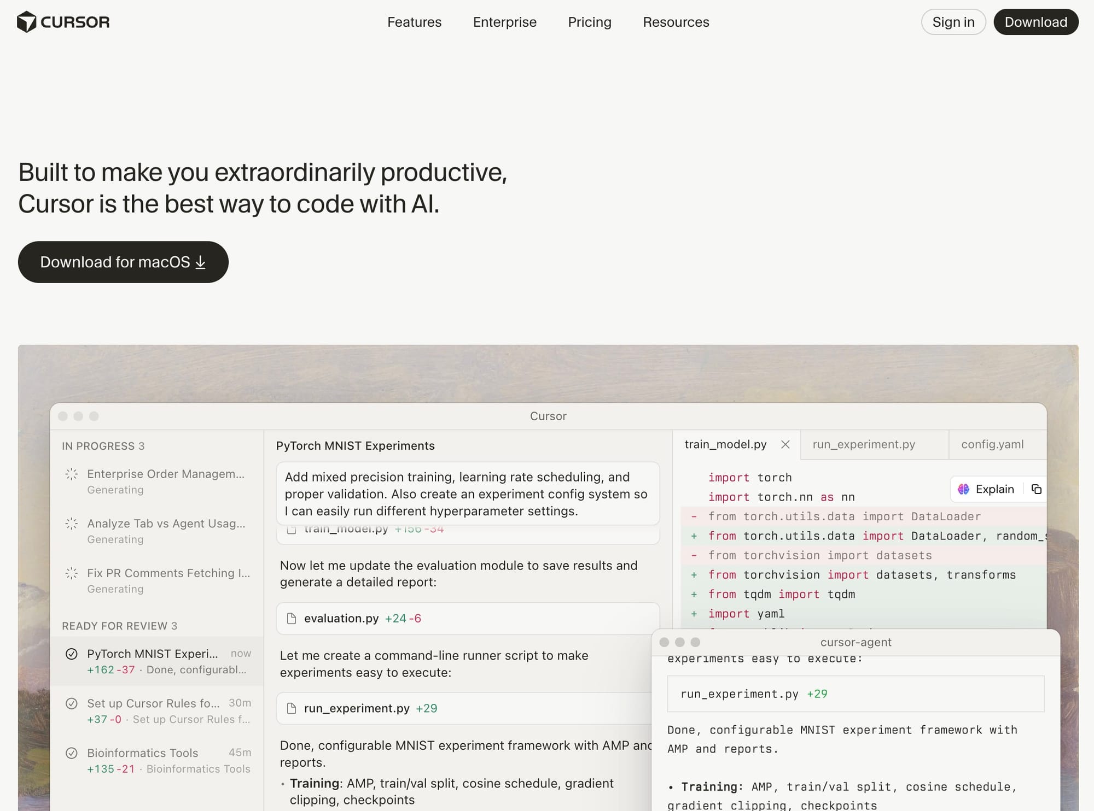The image size is (1094, 811).
Task: Click the download arrow inside Download for macOS
Action: tap(200, 262)
